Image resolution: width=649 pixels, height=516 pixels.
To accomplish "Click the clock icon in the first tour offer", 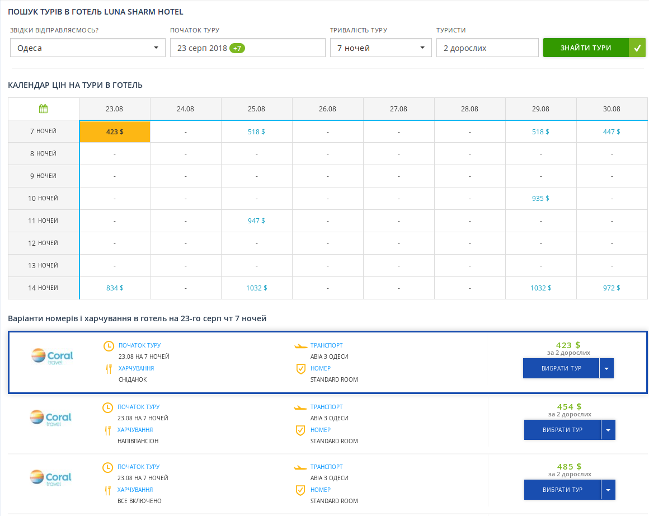I will (109, 346).
